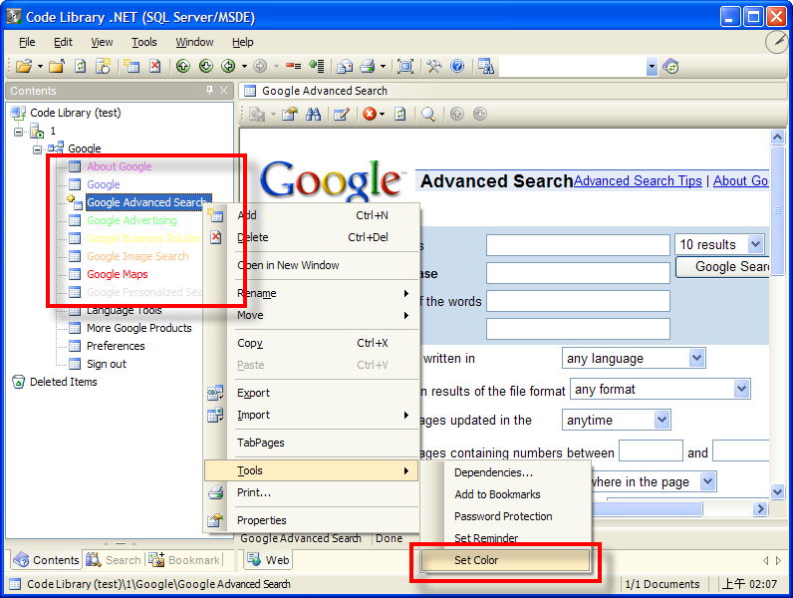Click the blue help question mark icon

coord(457,66)
